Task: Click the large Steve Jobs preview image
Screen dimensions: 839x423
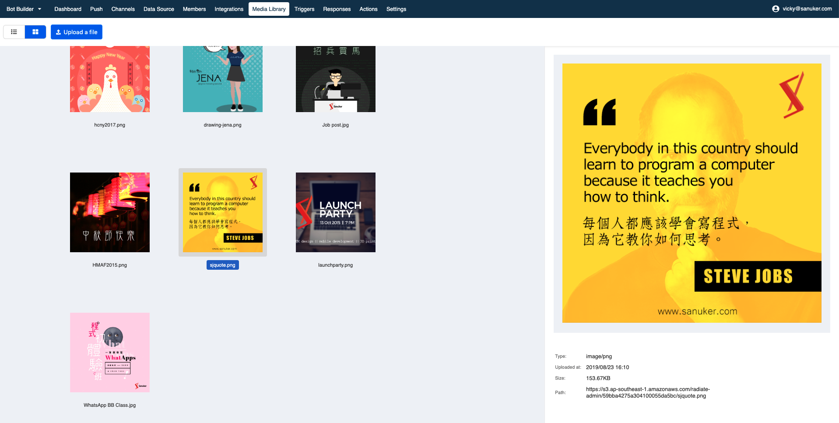Action: pos(692,193)
